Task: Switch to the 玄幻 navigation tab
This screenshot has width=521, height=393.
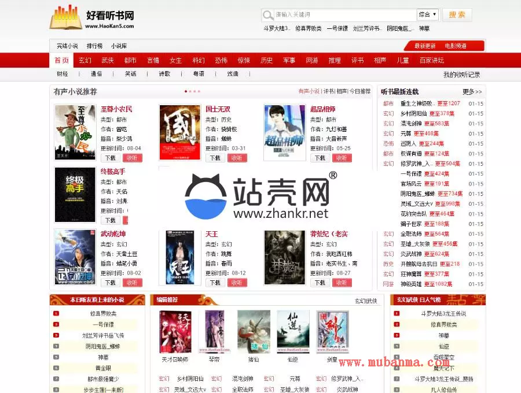Action: [x=85, y=61]
